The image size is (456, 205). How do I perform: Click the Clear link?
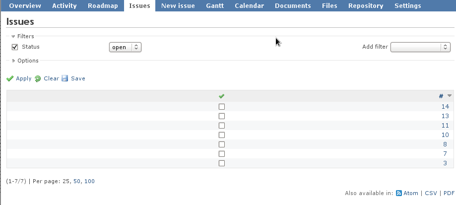[51, 78]
